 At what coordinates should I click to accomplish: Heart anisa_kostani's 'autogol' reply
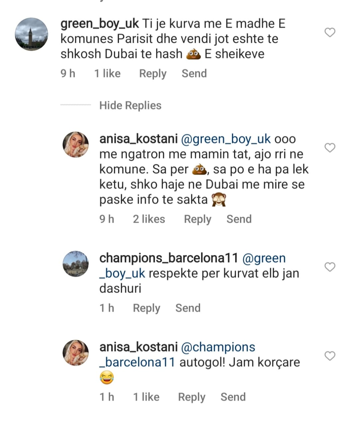click(x=330, y=356)
